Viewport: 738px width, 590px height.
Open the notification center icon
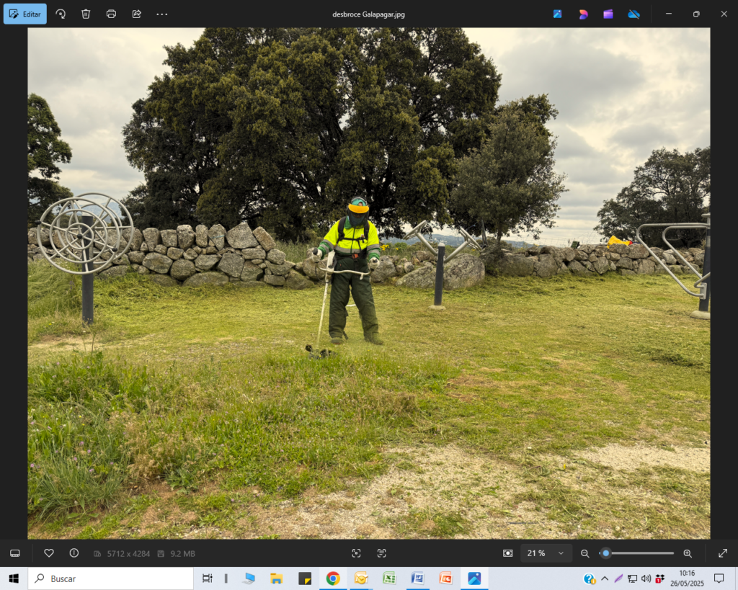click(x=719, y=578)
